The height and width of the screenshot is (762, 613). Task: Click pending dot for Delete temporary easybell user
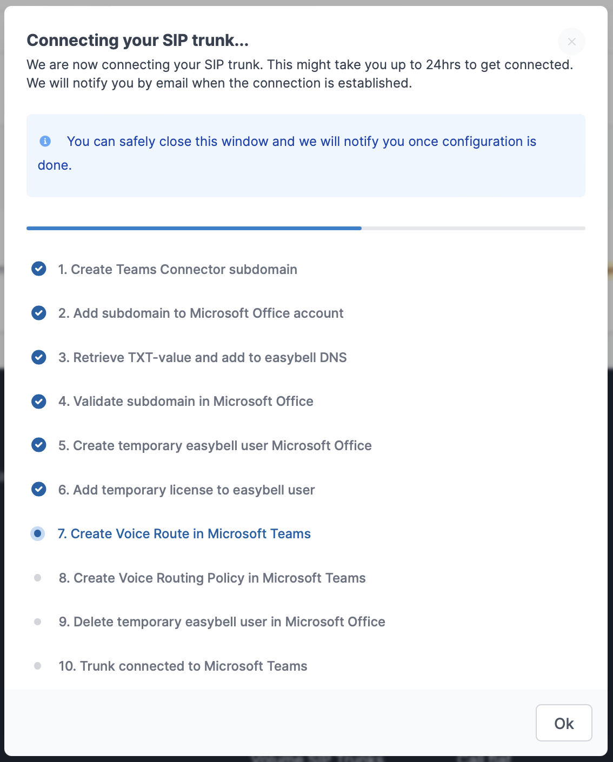coord(38,622)
